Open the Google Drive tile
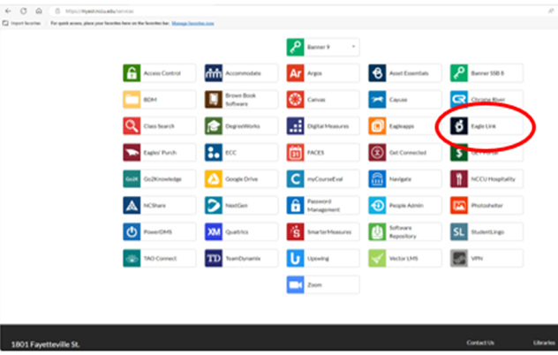Screen dimensions: 558x355 coord(239,179)
